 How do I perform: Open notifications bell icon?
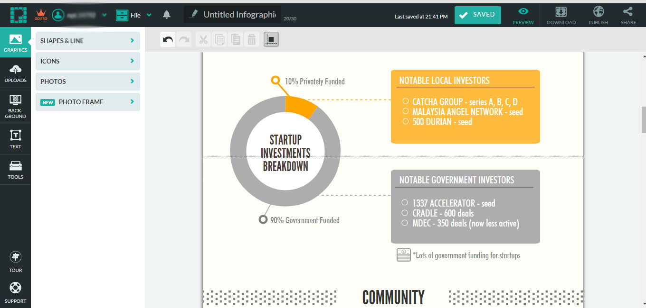[x=166, y=15]
